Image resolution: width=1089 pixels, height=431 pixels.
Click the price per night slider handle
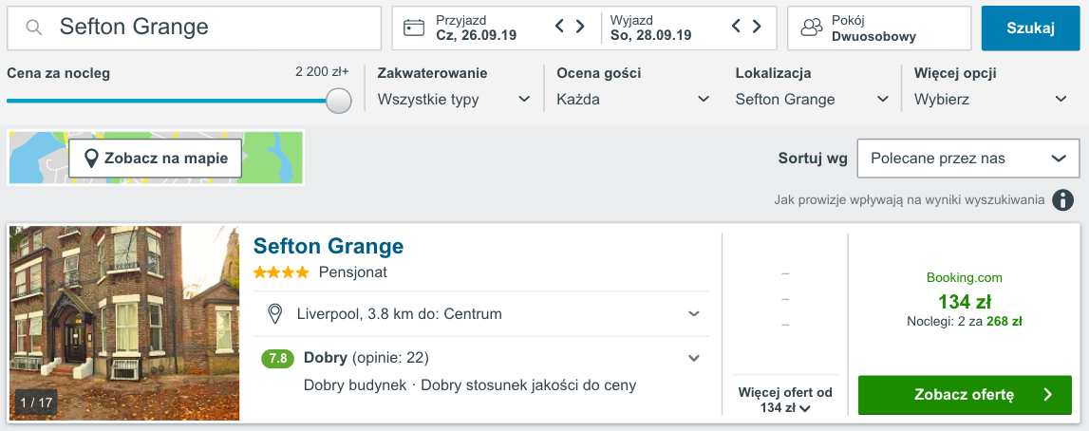(339, 101)
